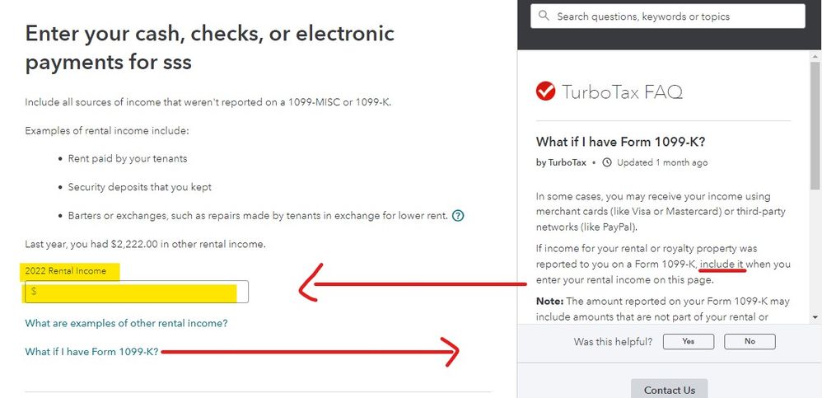Click the search magnifier icon

(x=544, y=16)
